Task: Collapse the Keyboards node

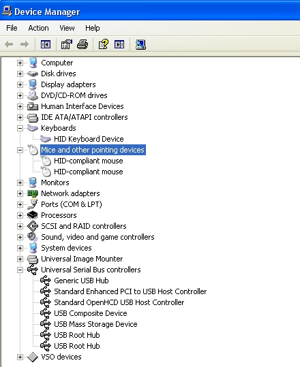Action: coord(20,128)
